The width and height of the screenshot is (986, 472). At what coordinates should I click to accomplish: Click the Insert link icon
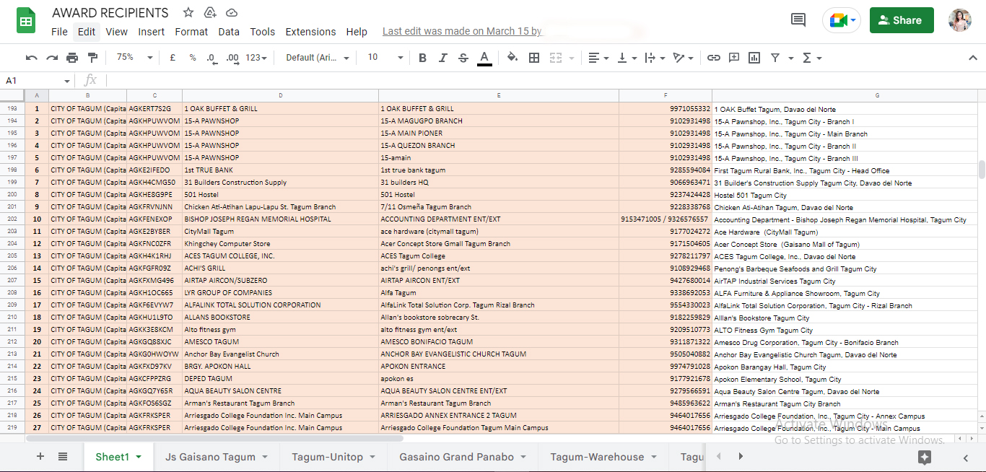coord(714,58)
